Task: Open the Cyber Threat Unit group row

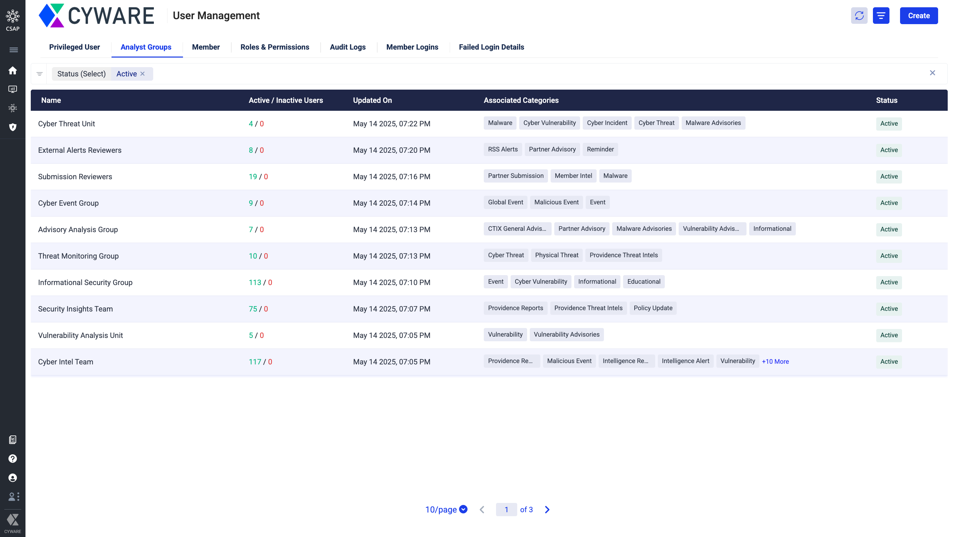Action: 67,124
